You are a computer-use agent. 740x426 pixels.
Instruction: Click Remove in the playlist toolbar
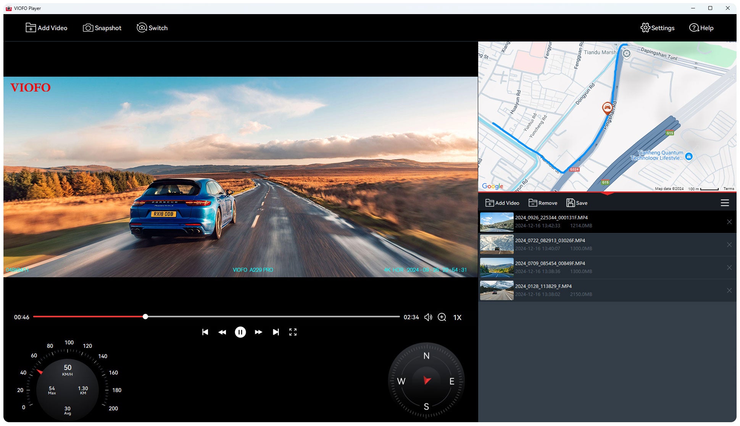coord(543,203)
